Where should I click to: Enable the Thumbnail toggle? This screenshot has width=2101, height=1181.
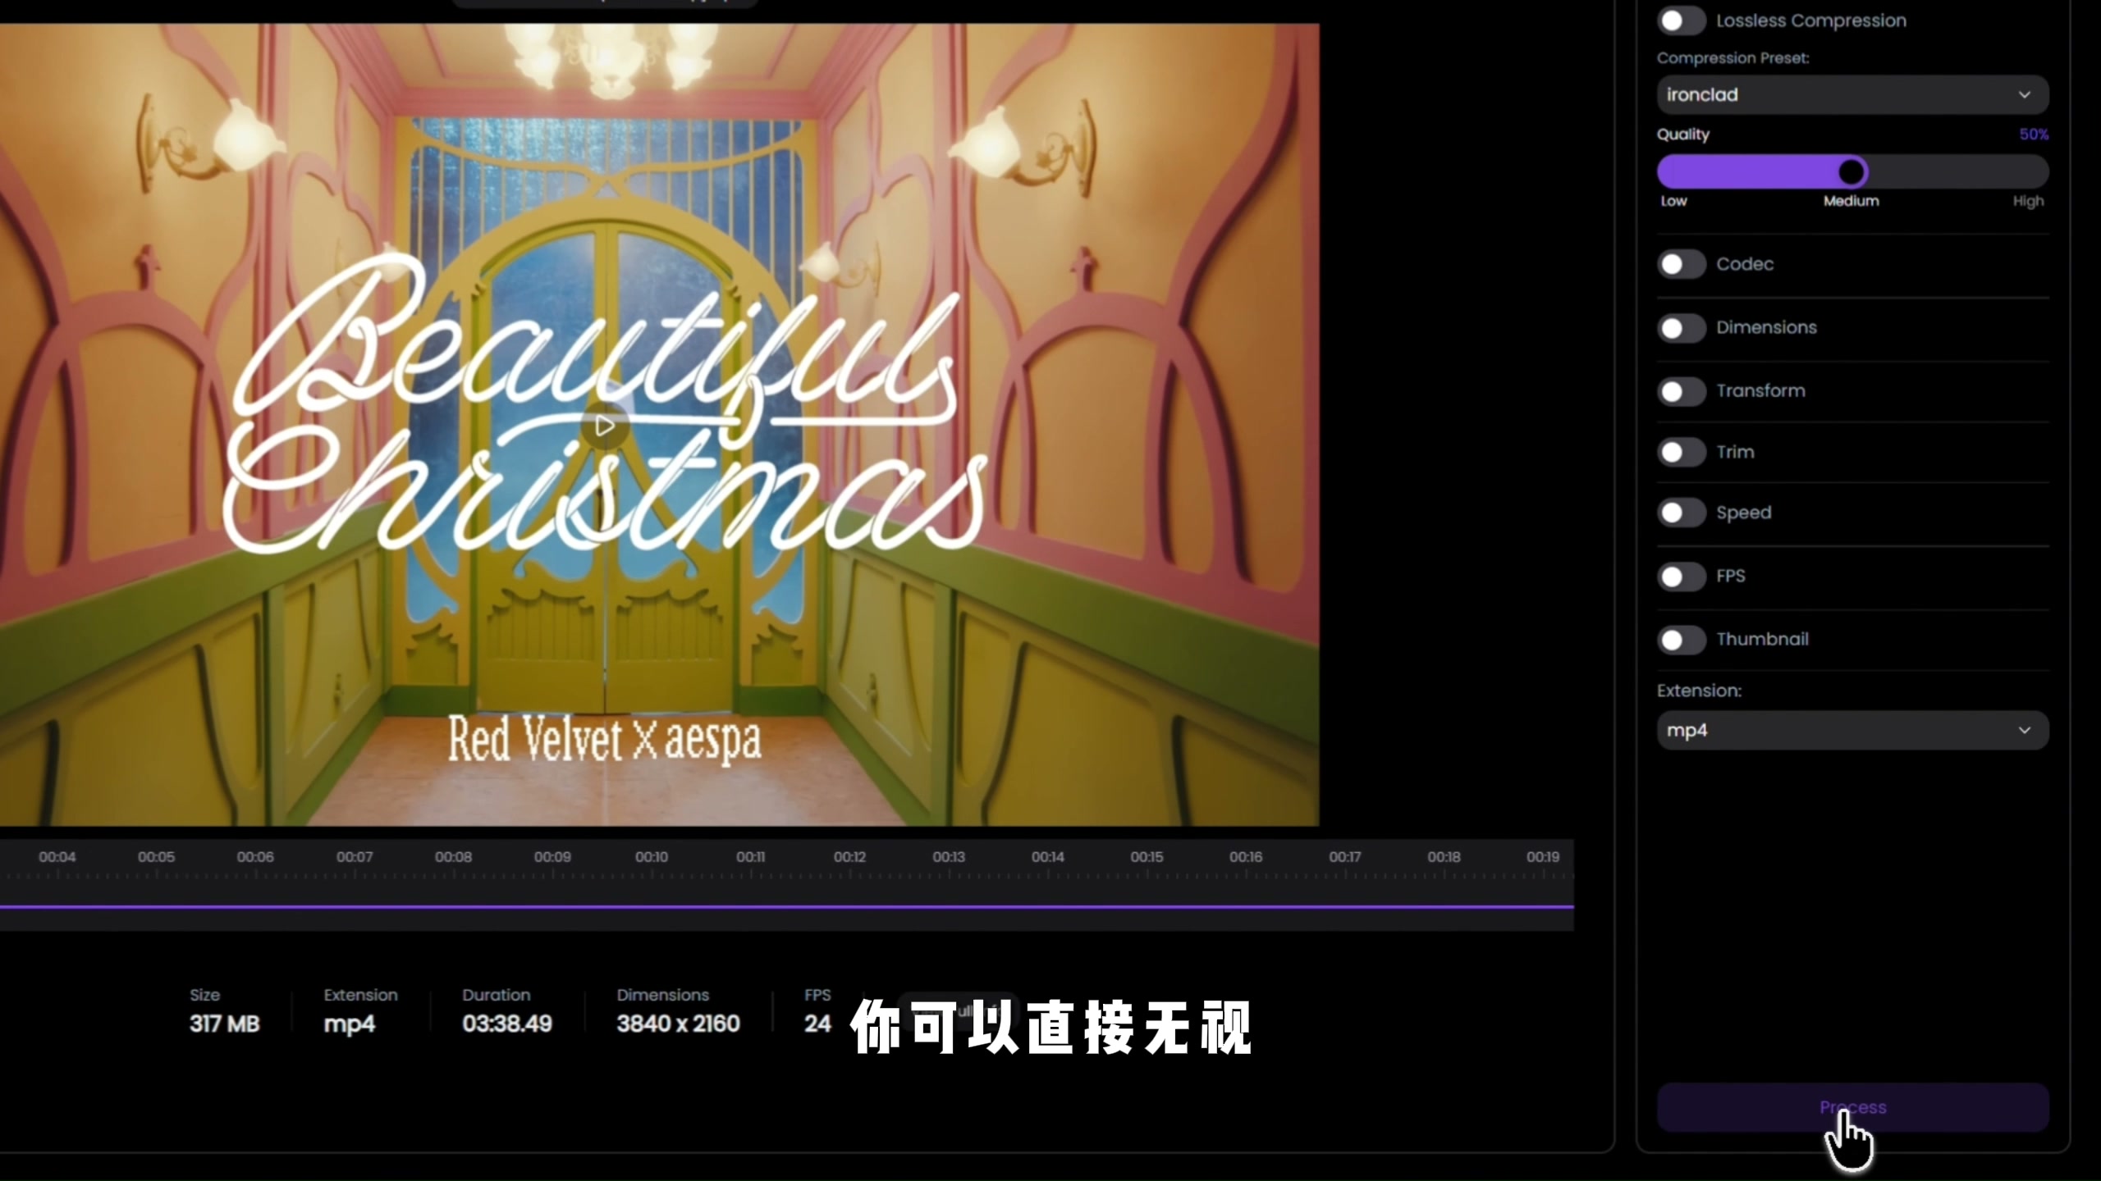tap(1681, 640)
